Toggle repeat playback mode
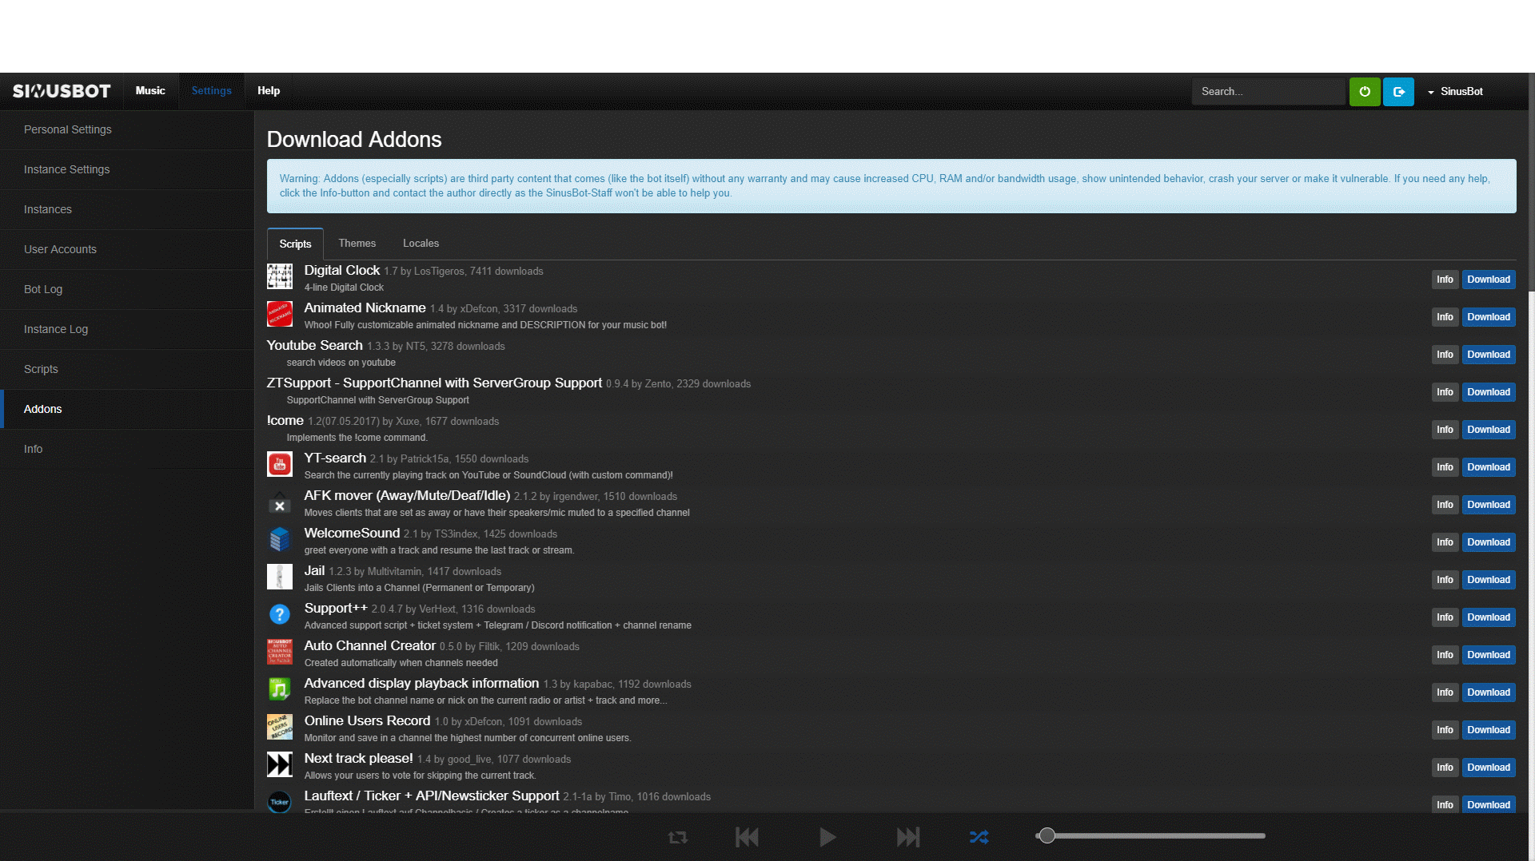Image resolution: width=1535 pixels, height=861 pixels. click(677, 837)
